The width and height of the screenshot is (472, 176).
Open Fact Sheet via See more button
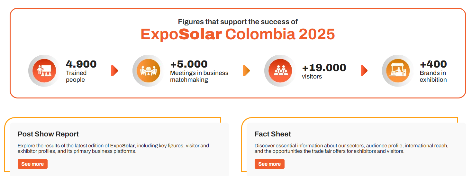[269, 164]
